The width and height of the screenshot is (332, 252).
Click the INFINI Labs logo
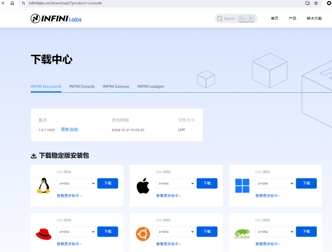coord(56,19)
